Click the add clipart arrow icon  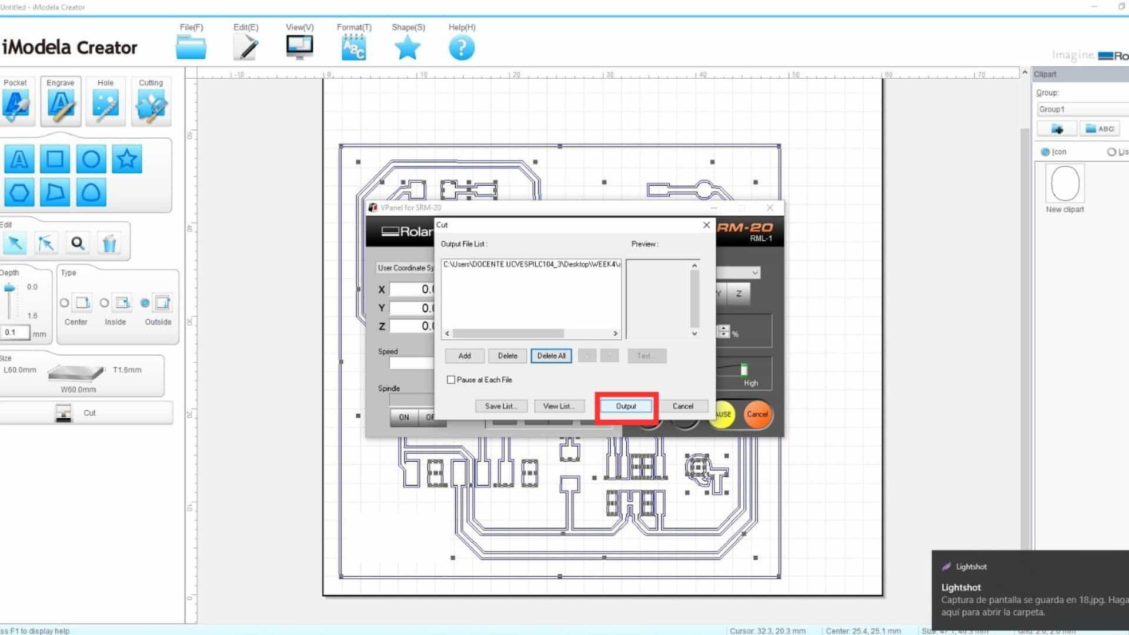(x=1057, y=129)
